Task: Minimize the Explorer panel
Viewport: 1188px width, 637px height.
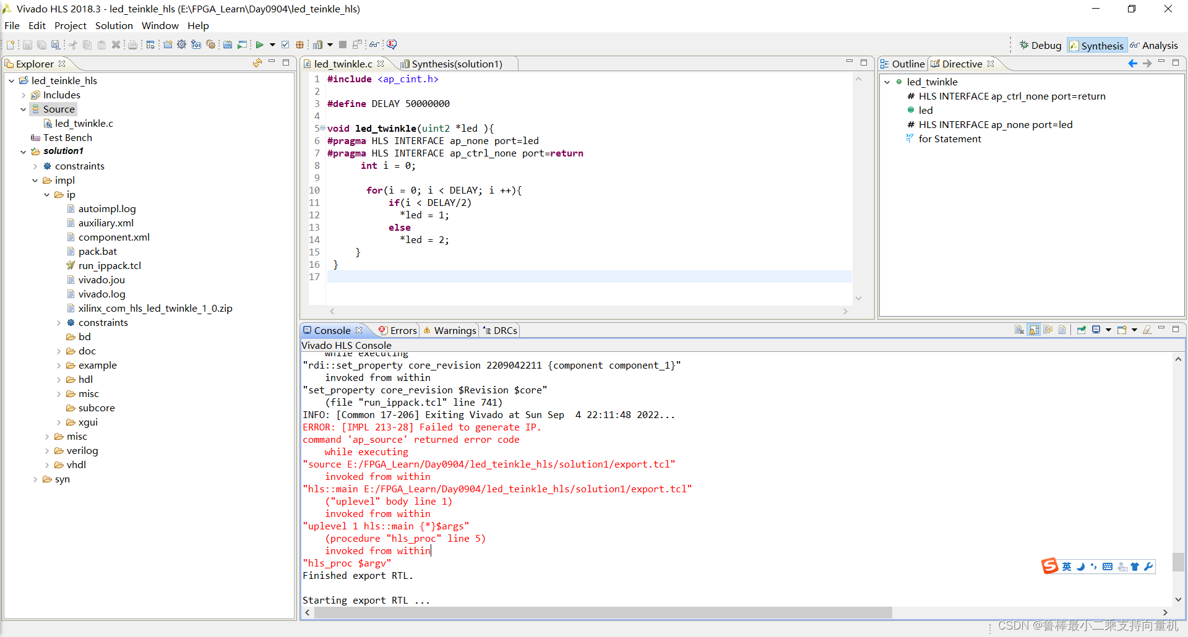Action: tap(272, 62)
